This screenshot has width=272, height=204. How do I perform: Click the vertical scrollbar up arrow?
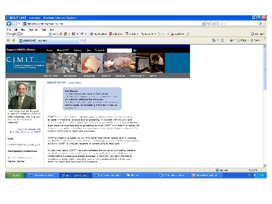coord(264,46)
